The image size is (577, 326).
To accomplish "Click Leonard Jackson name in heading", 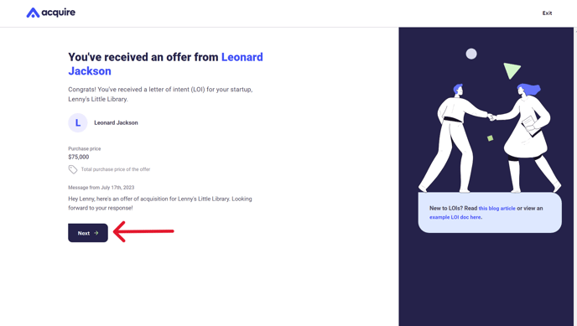I will [x=165, y=64].
